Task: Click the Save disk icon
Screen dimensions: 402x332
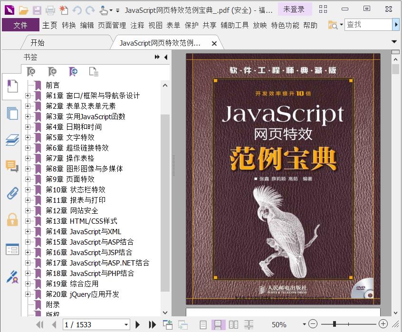Action: [37, 10]
